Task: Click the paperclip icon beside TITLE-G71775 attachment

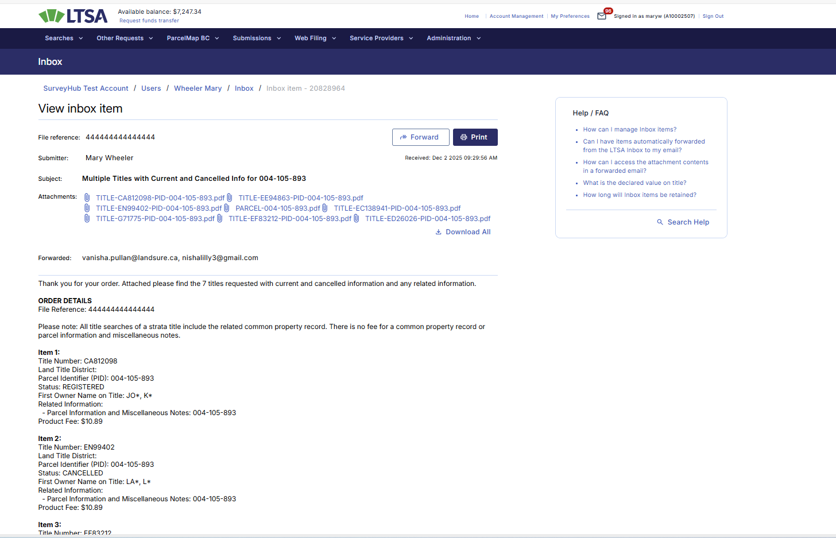Action: coord(87,218)
